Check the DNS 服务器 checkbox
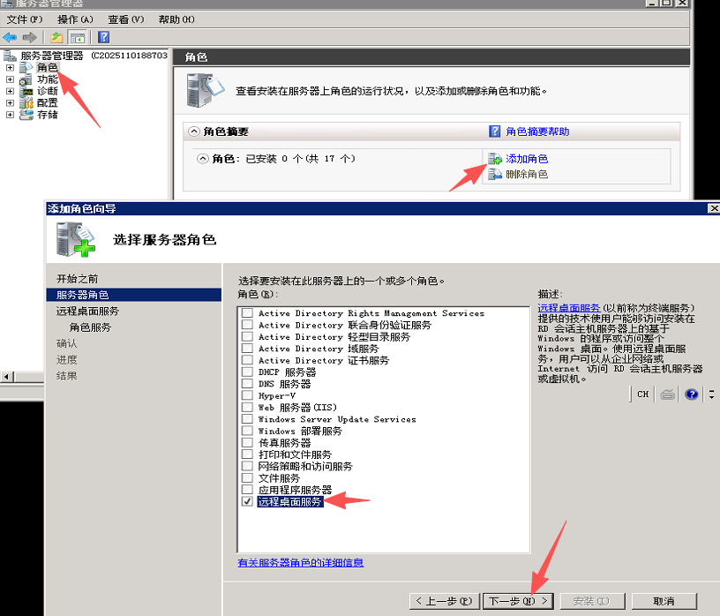 (247, 384)
